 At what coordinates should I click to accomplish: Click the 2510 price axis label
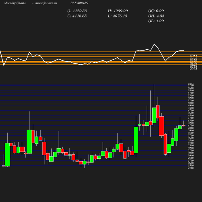[x=191, y=166]
